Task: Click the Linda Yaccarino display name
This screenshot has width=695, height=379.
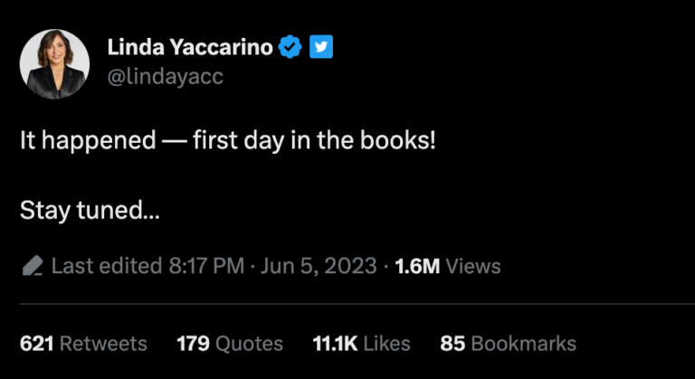Action: pyautogui.click(x=190, y=47)
